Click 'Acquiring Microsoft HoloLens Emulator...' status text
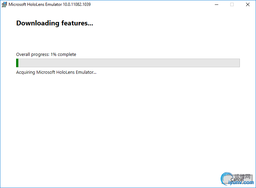Viewport: 256px width, 188px height. (56, 72)
